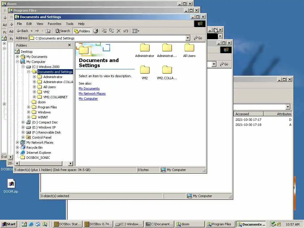Open the My Computer link
This screenshot has height=228, width=304.
pyautogui.click(x=88, y=99)
